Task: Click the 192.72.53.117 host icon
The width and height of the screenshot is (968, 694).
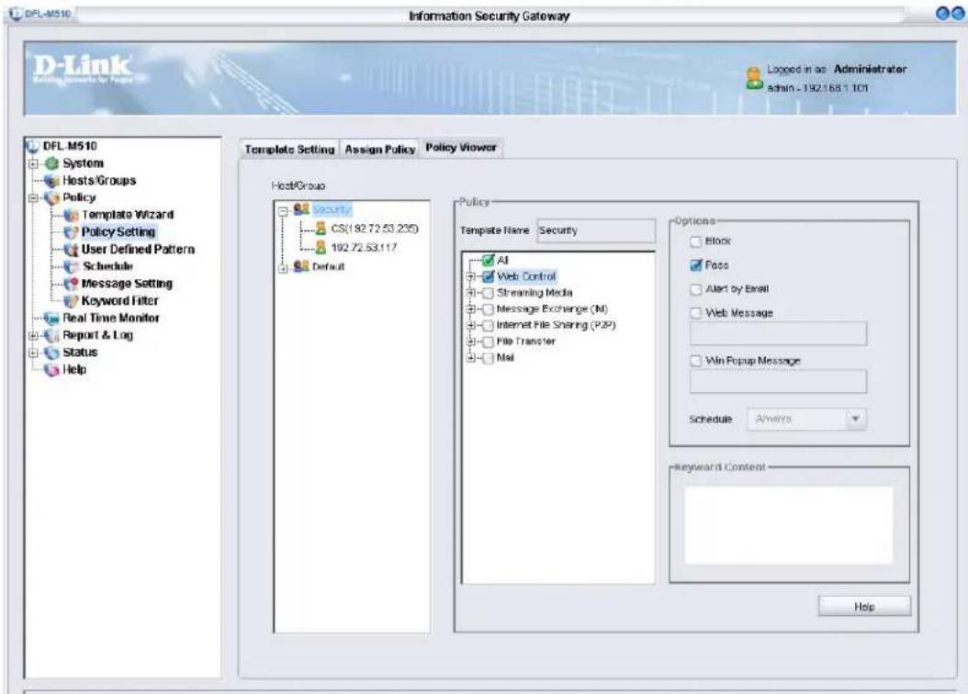Action: pyautogui.click(x=321, y=247)
